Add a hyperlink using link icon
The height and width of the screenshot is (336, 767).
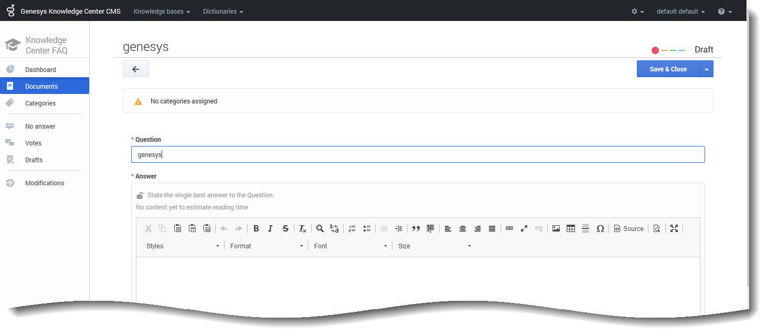pyautogui.click(x=509, y=228)
